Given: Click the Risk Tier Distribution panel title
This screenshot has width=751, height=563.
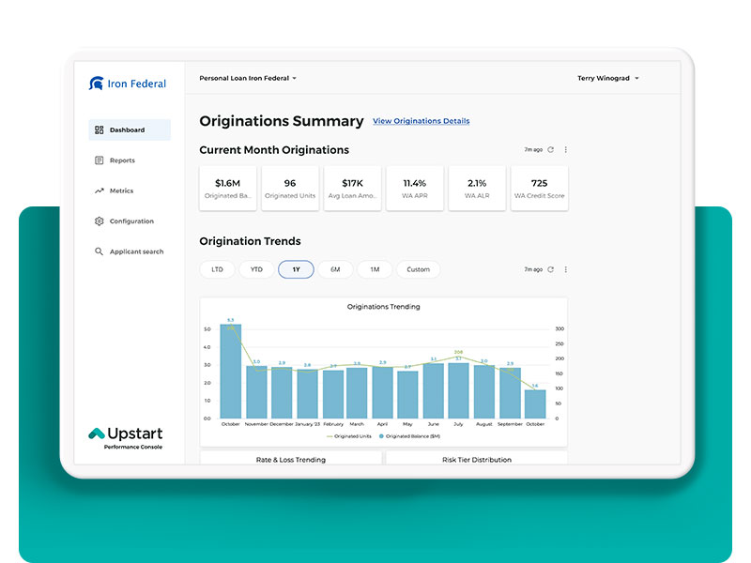Looking at the screenshot, I should tap(477, 460).
